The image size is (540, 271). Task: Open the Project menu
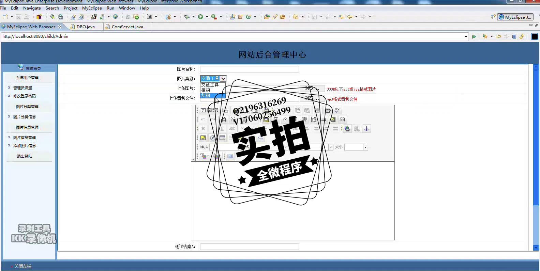pos(71,8)
